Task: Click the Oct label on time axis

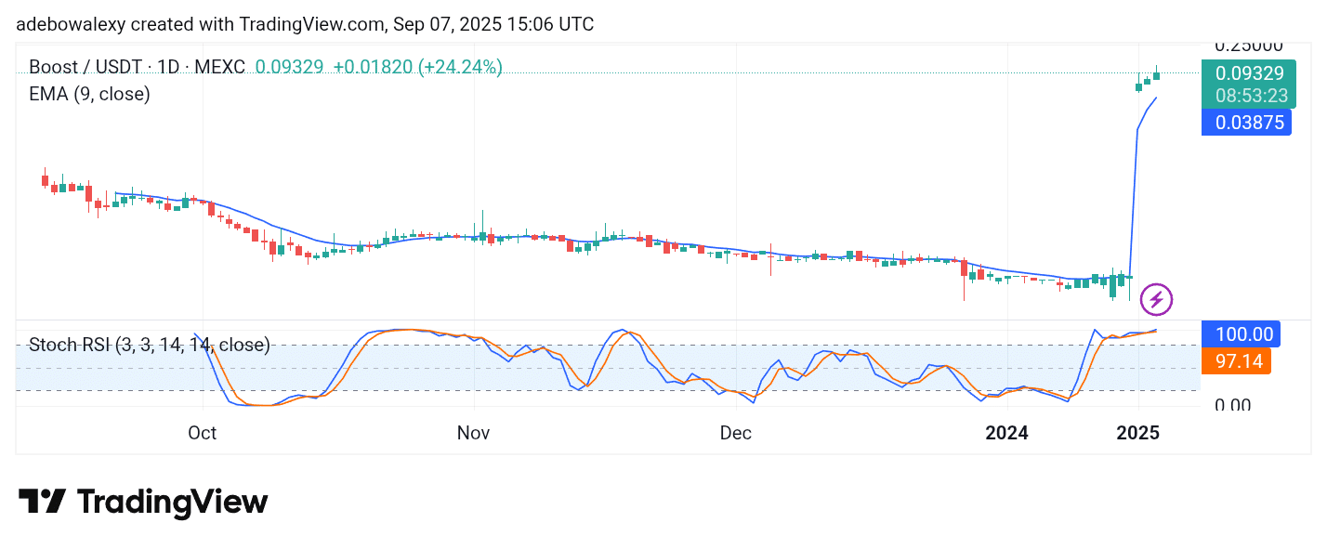Action: 202,433
